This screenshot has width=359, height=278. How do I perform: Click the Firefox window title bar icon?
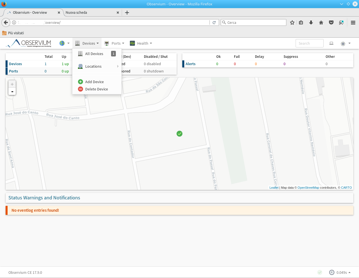[x=4, y=4]
